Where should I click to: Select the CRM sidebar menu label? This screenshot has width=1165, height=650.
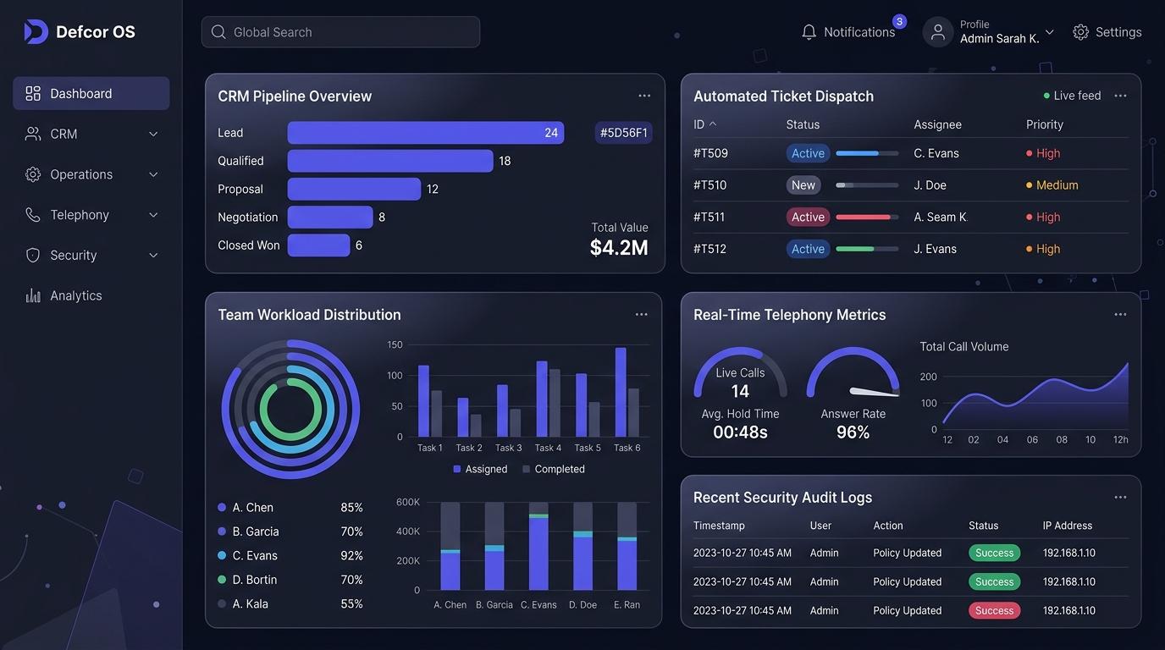(63, 134)
